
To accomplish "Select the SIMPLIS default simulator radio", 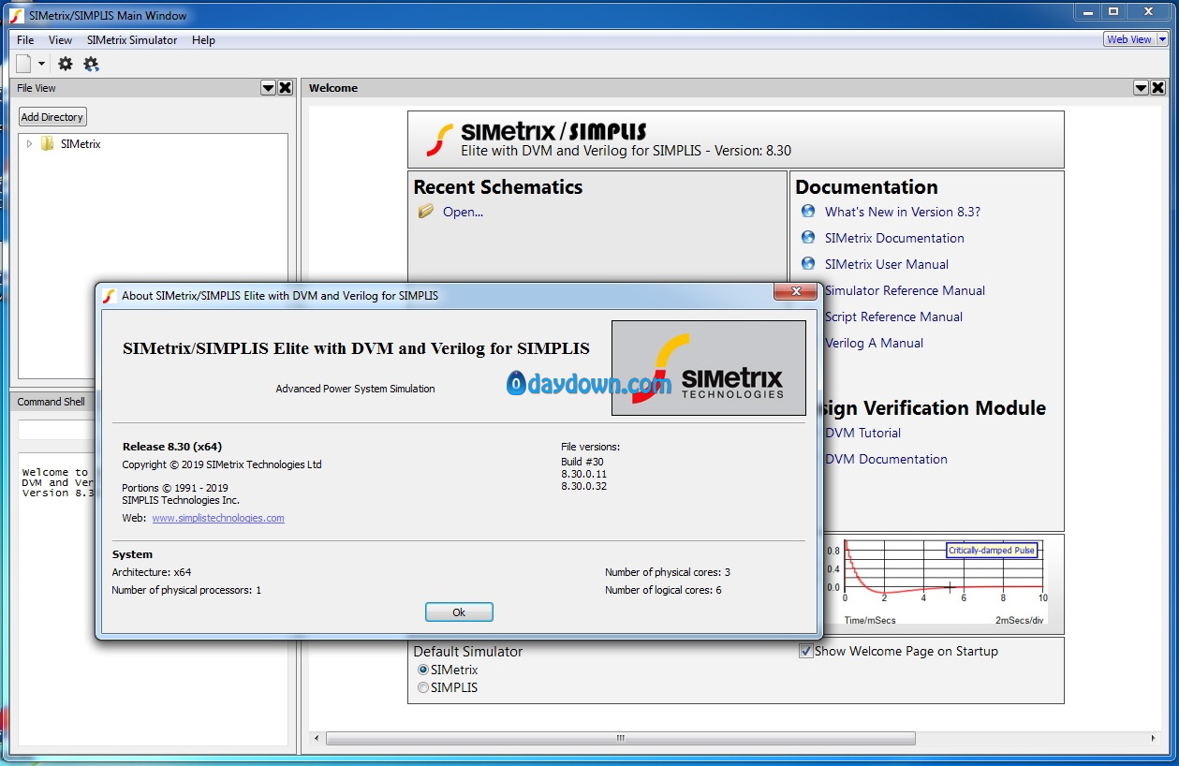I will coord(423,687).
